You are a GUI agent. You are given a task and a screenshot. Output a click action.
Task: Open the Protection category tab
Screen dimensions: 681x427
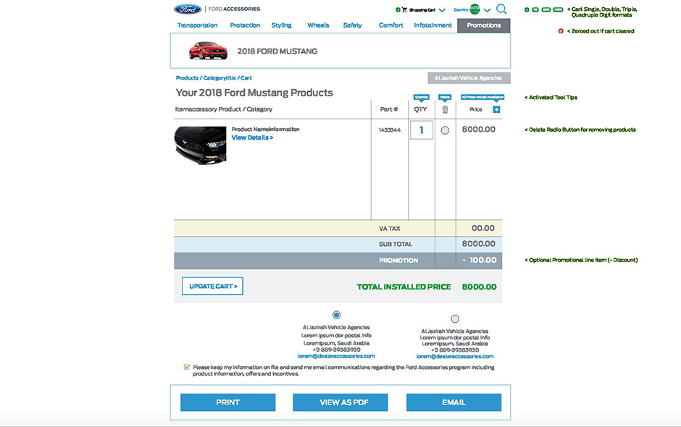tap(245, 25)
